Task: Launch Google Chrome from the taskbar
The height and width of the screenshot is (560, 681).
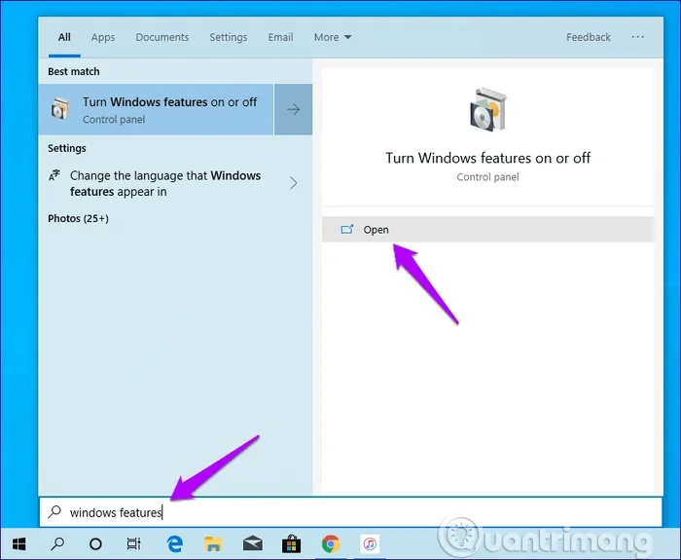Action: click(331, 543)
